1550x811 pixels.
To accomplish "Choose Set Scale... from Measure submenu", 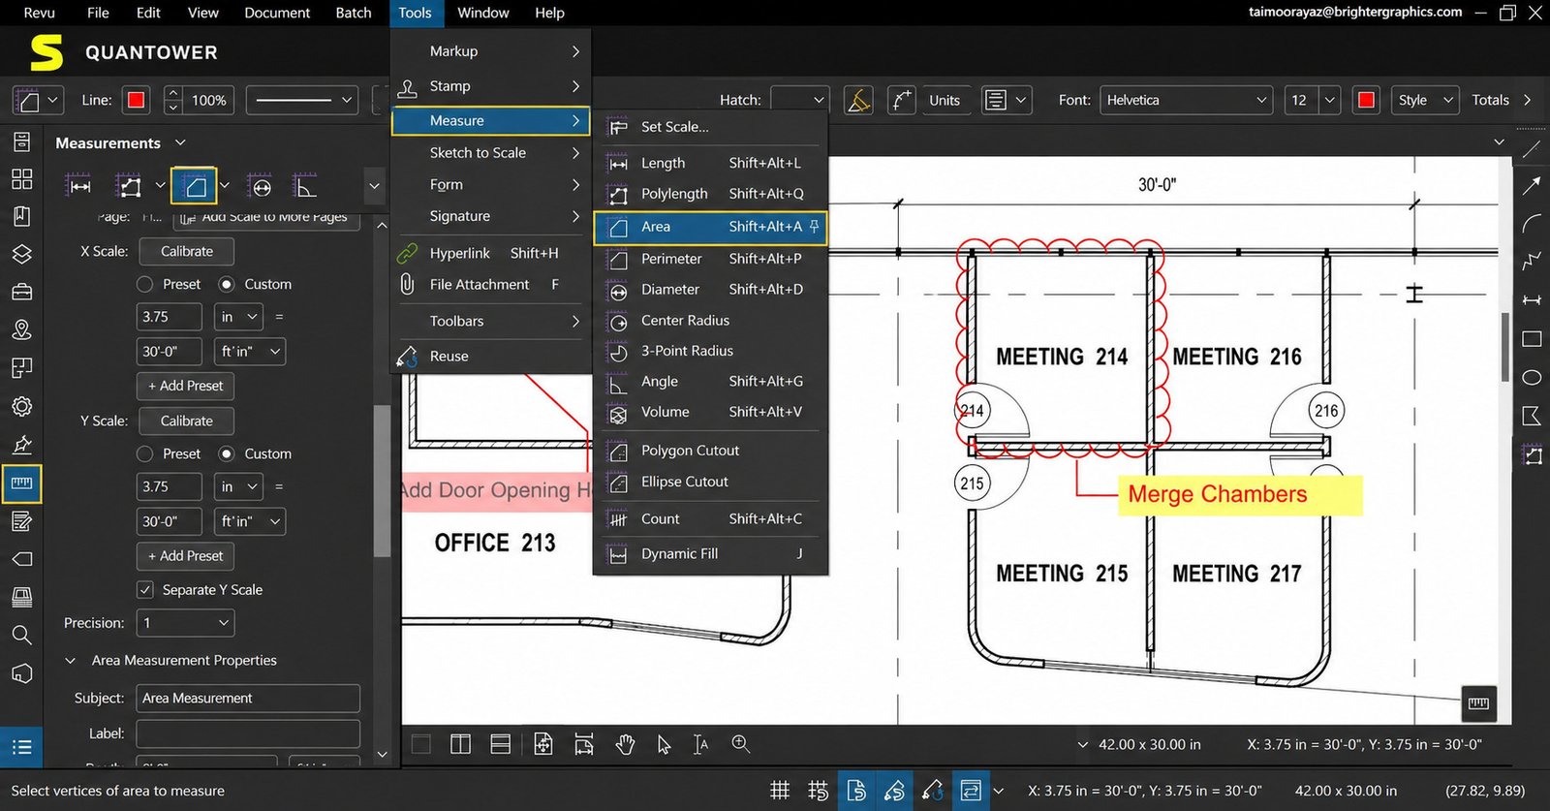I will pyautogui.click(x=710, y=127).
